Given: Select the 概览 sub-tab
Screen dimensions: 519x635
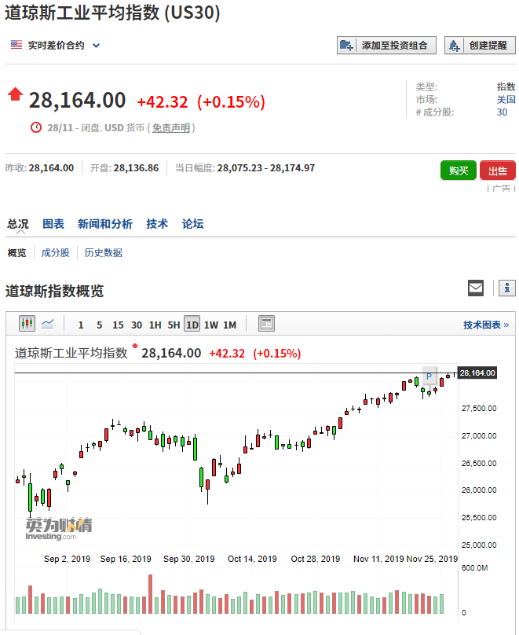Looking at the screenshot, I should tap(17, 253).
